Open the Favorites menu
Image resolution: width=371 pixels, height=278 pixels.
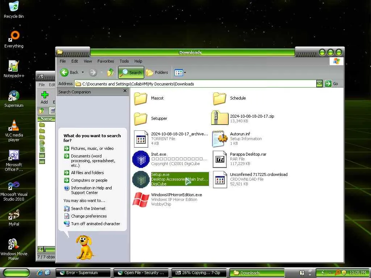point(105,61)
